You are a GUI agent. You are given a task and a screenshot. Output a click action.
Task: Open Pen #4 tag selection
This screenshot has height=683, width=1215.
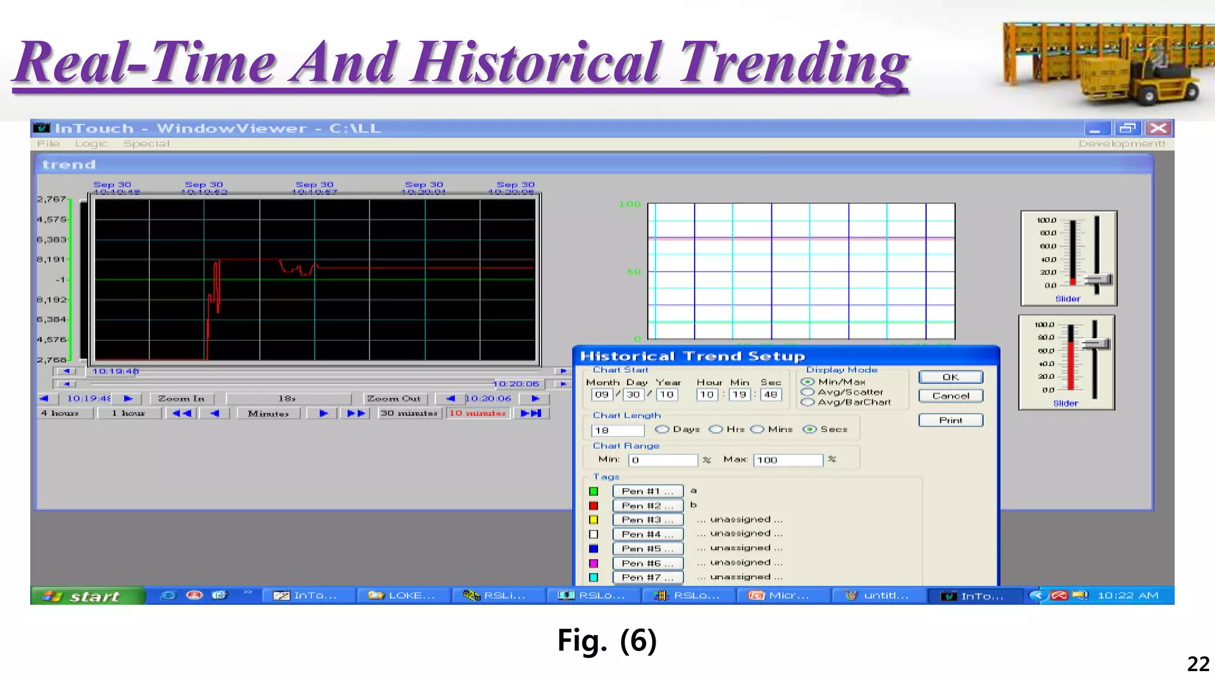tap(648, 534)
